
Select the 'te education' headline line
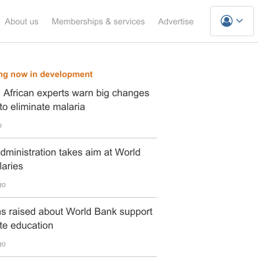tap(26, 225)
